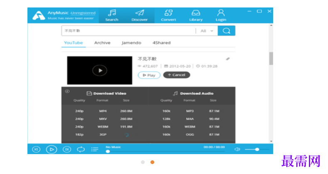Click the vertical scrollbar thumb
Viewport: 328px width, 174px height.
(x=271, y=58)
